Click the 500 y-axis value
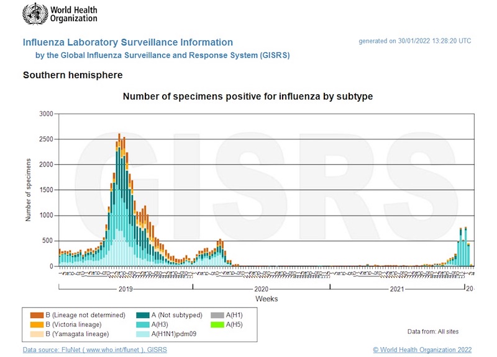 [48, 240]
